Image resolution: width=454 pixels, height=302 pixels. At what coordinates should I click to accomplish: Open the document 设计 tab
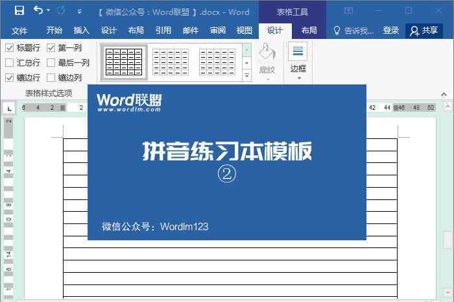click(108, 31)
